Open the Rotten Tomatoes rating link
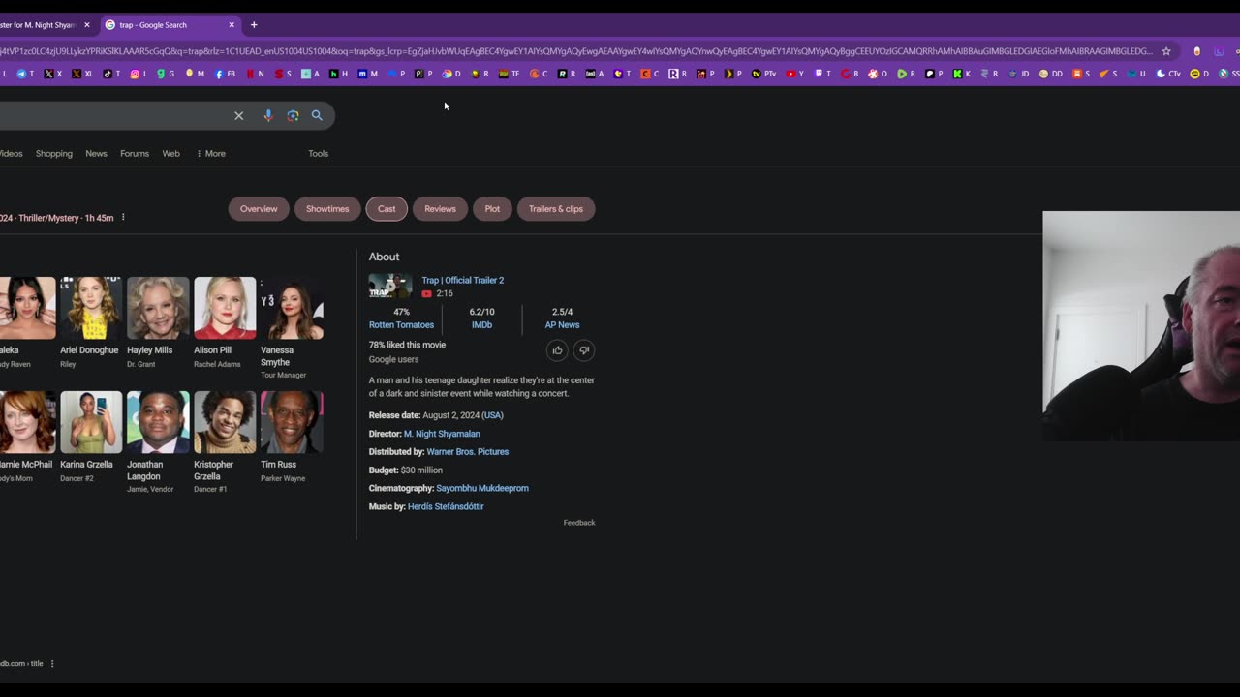The height and width of the screenshot is (697, 1240). pos(401,325)
